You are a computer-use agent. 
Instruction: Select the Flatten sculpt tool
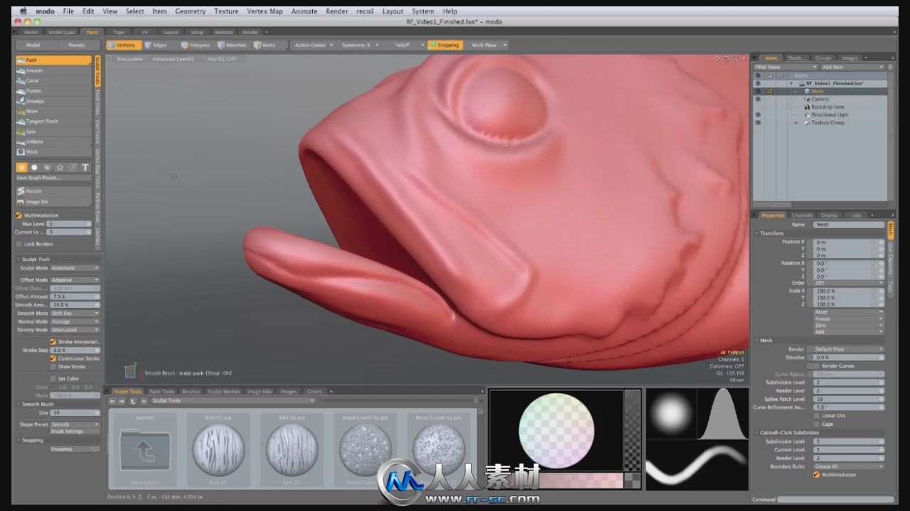coord(53,91)
